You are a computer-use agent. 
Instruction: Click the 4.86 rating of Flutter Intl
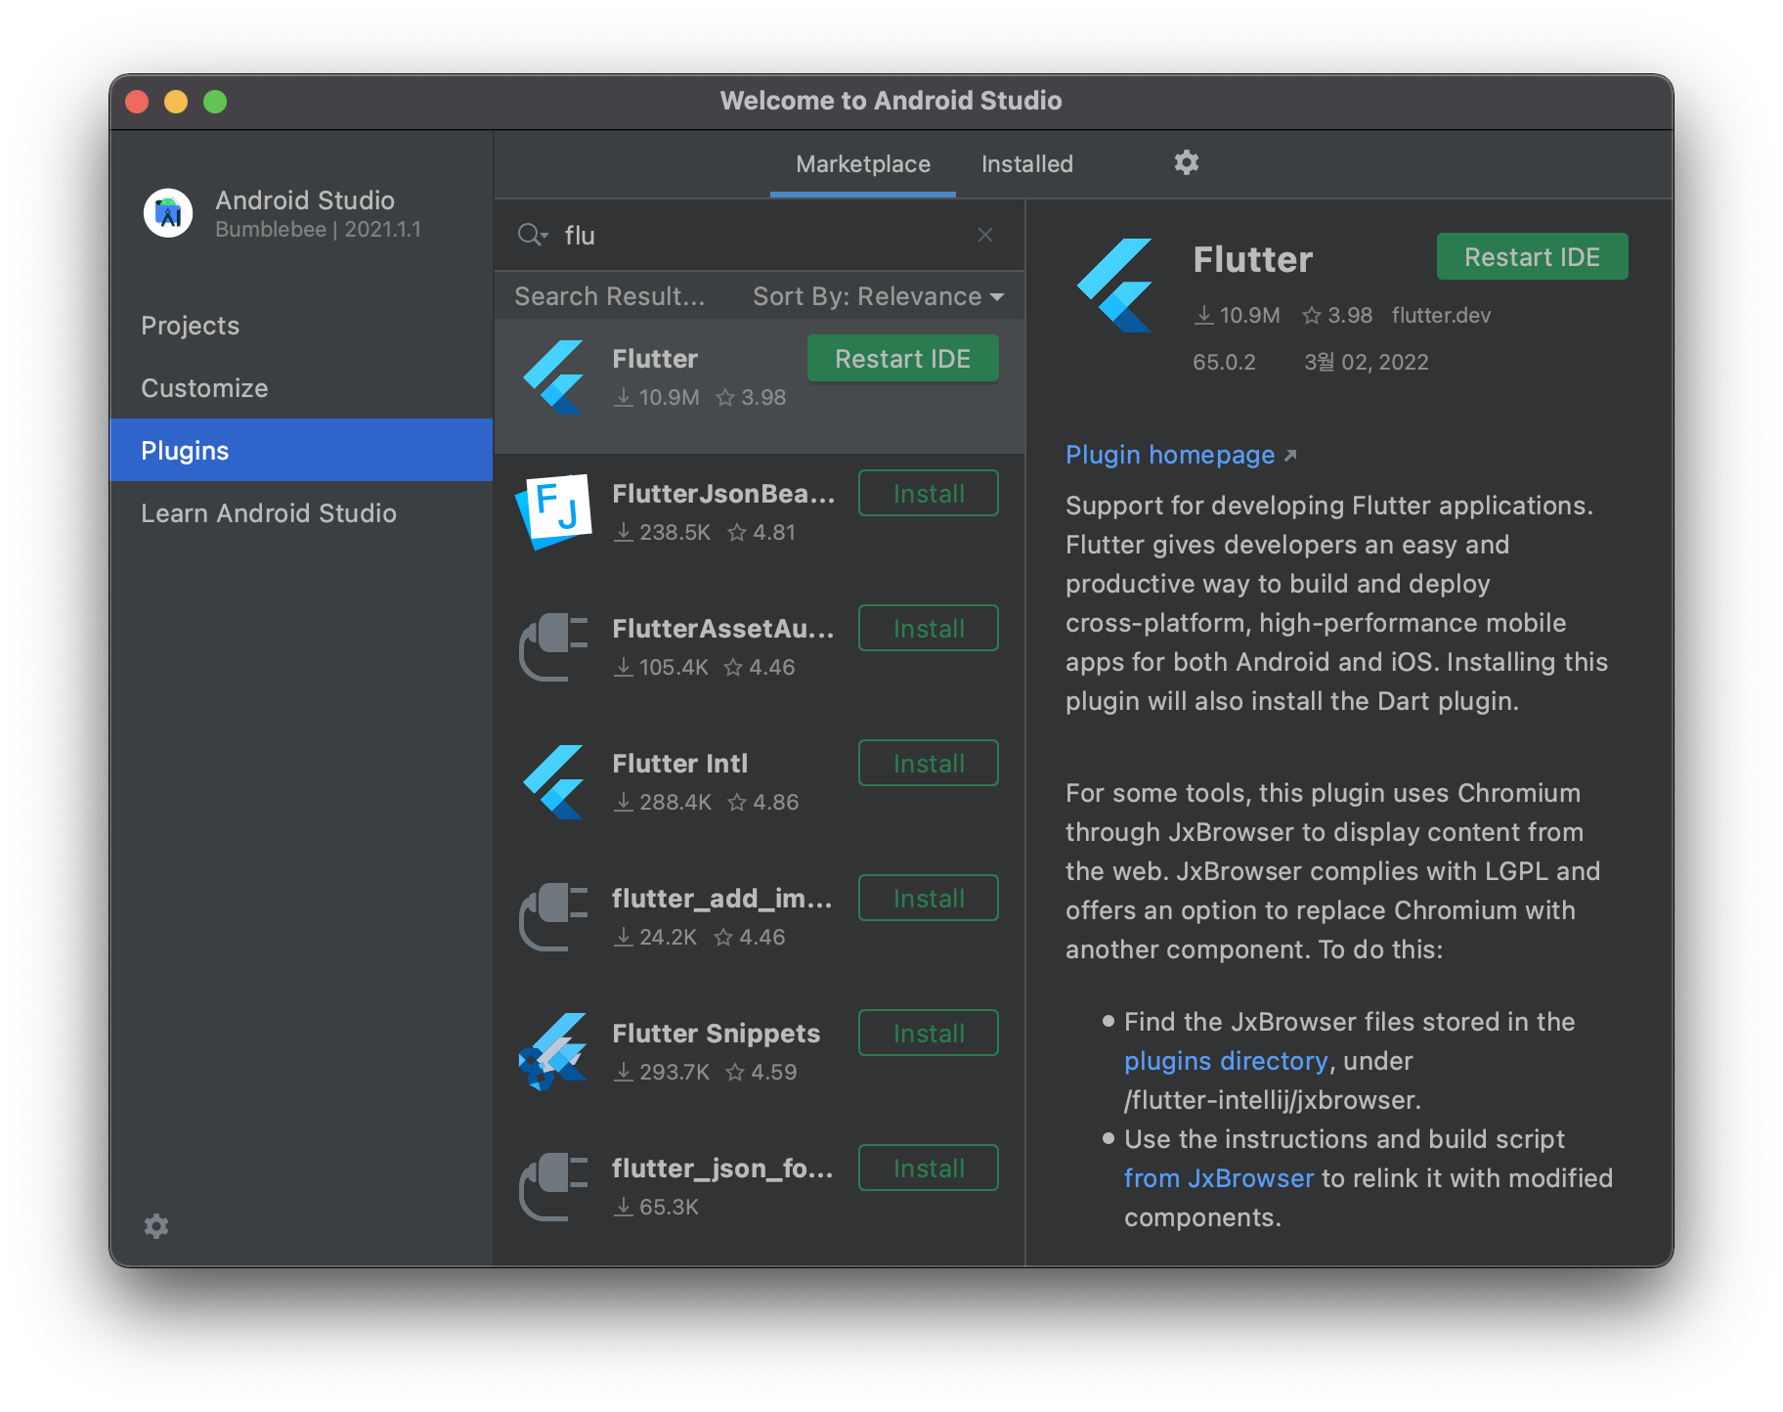point(763,802)
